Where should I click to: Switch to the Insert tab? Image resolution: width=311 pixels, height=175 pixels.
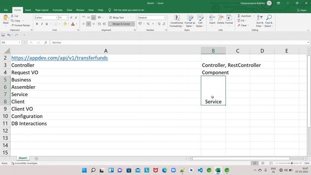(28, 10)
